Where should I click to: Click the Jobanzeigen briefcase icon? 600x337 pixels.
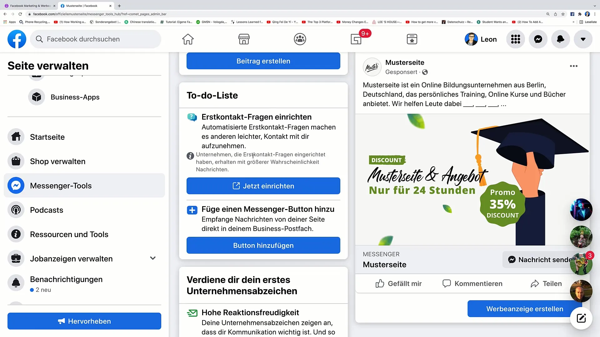click(16, 258)
